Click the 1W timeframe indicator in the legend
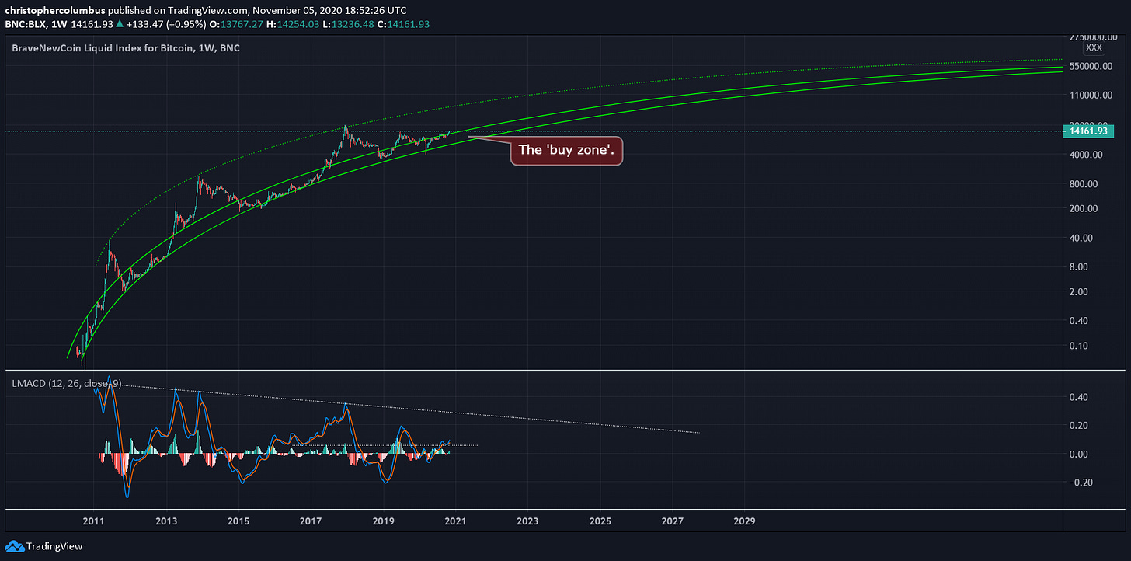 click(x=57, y=24)
